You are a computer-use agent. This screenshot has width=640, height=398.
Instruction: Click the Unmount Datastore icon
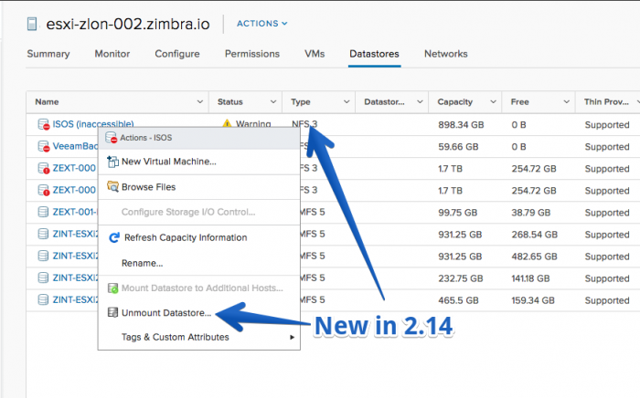pyautogui.click(x=112, y=312)
